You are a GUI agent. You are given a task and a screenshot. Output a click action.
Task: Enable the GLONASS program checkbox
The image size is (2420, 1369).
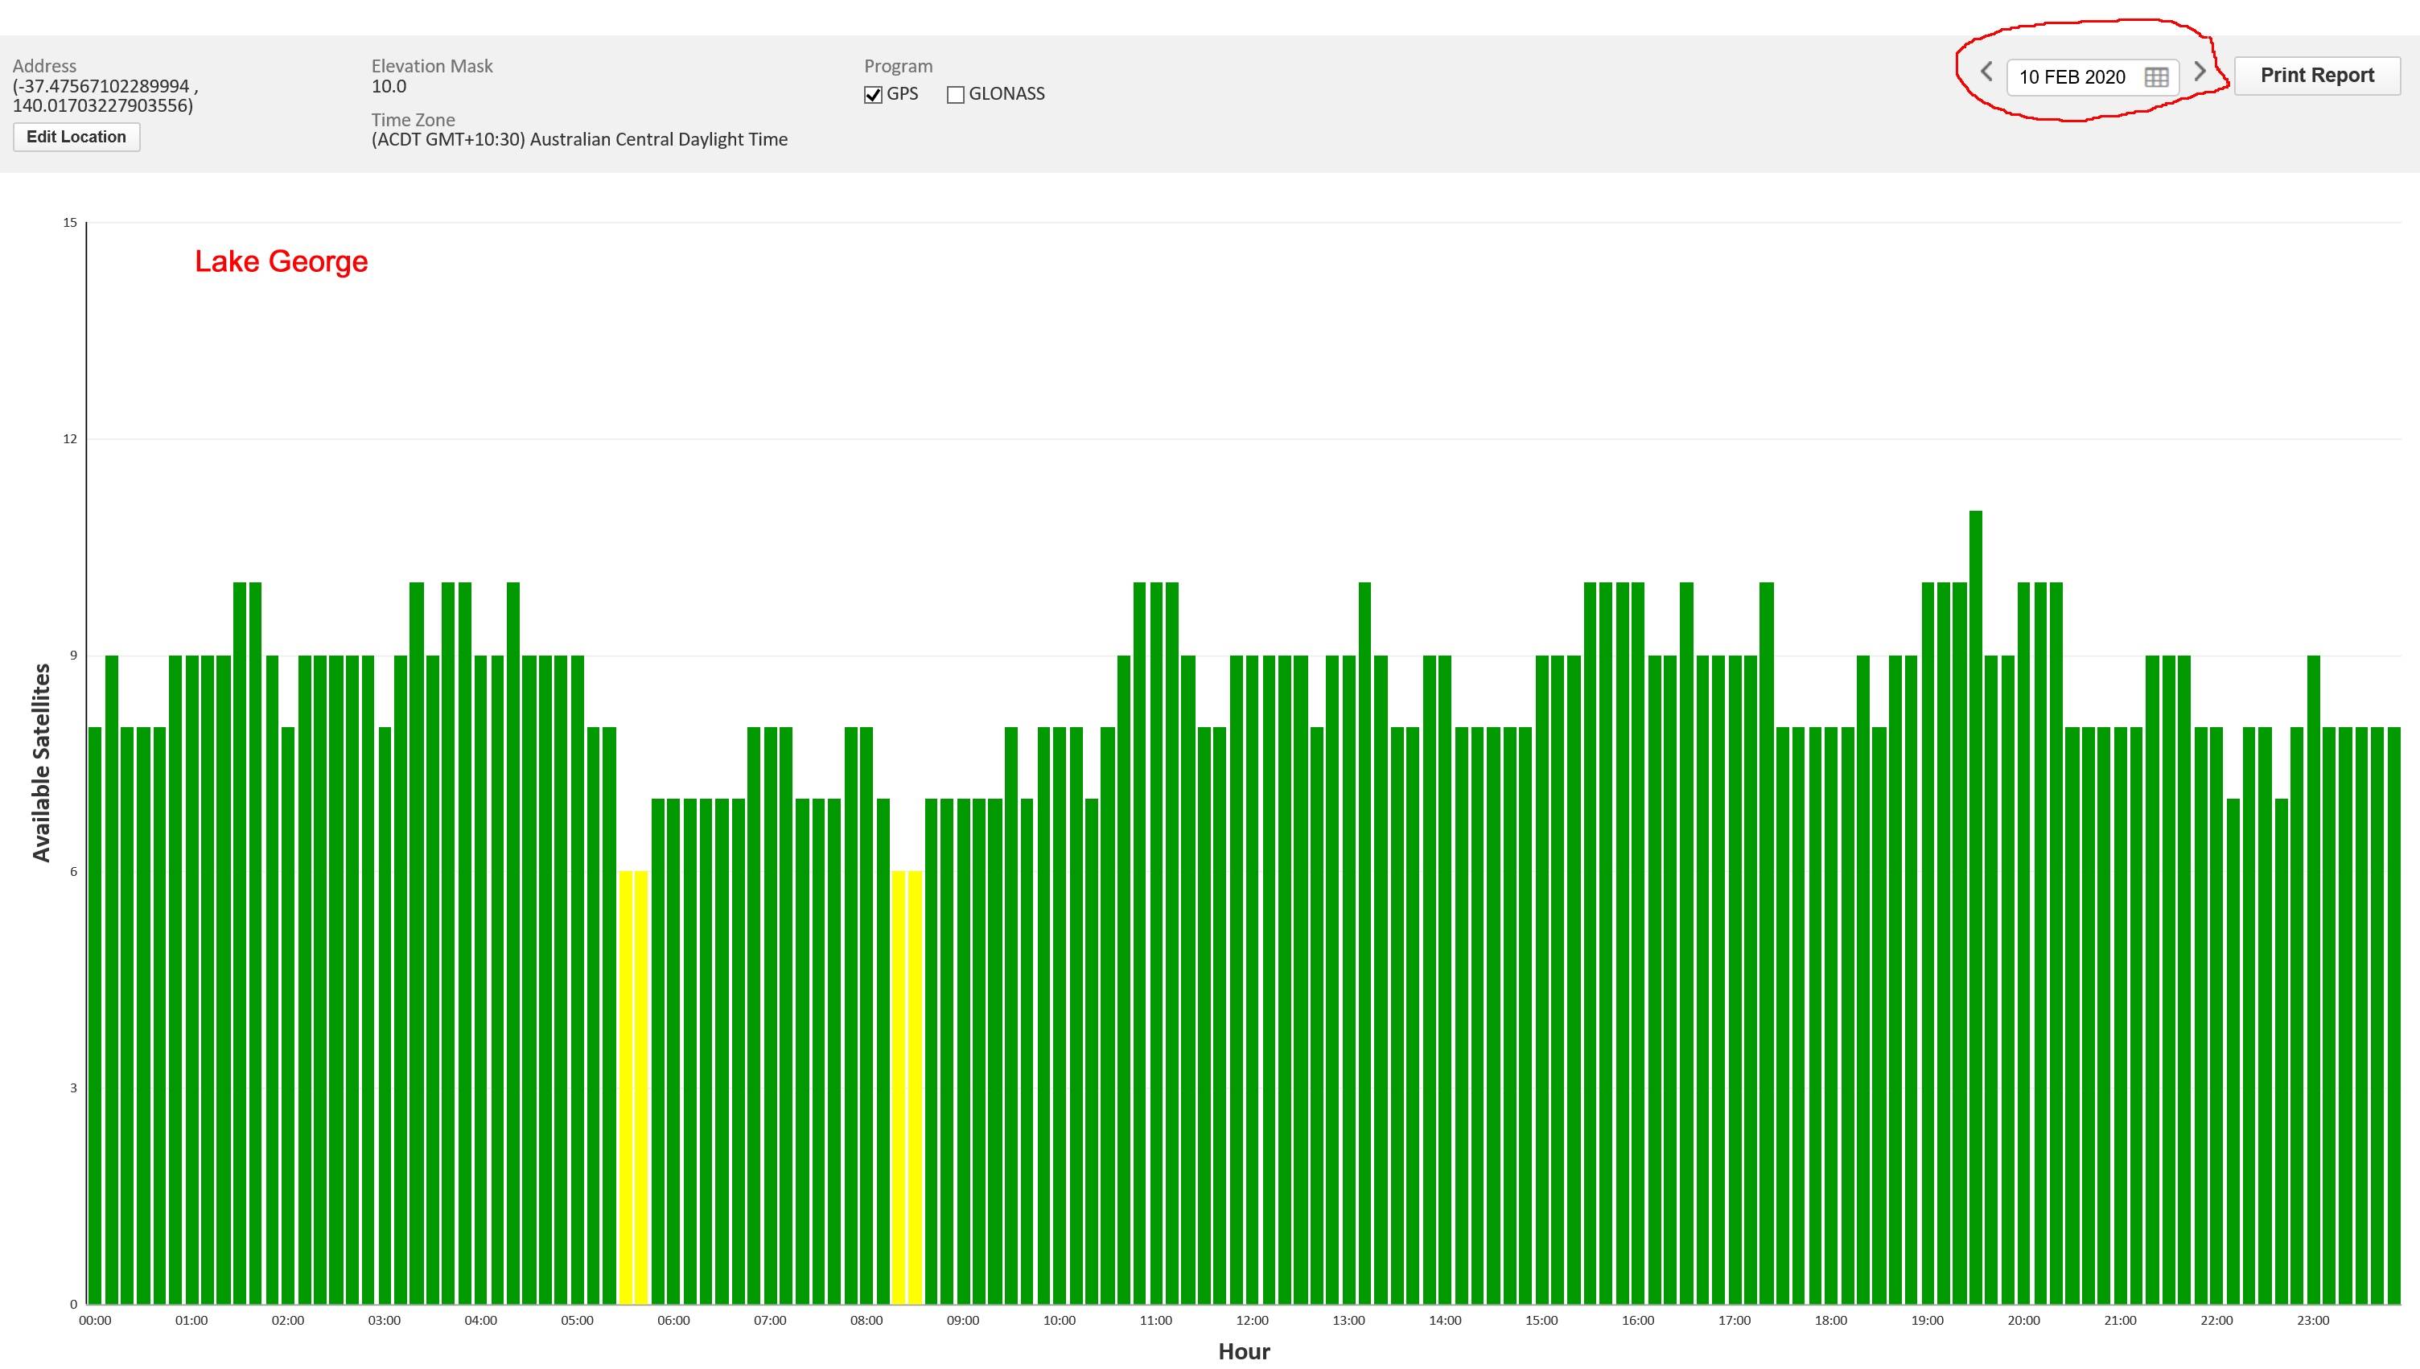pos(956,95)
